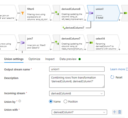Click the Description text area
The image size is (128, 118).
tap(77, 81)
